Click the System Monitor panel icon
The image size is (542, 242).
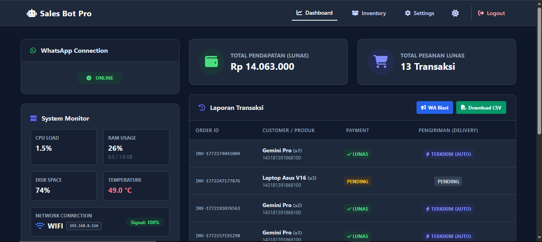(34, 118)
